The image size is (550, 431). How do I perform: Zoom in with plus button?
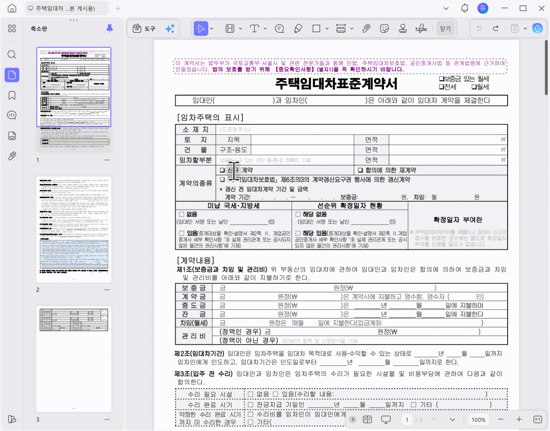tap(519, 419)
